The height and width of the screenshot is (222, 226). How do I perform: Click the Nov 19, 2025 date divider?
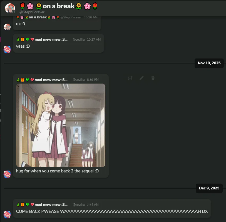pos(209,63)
